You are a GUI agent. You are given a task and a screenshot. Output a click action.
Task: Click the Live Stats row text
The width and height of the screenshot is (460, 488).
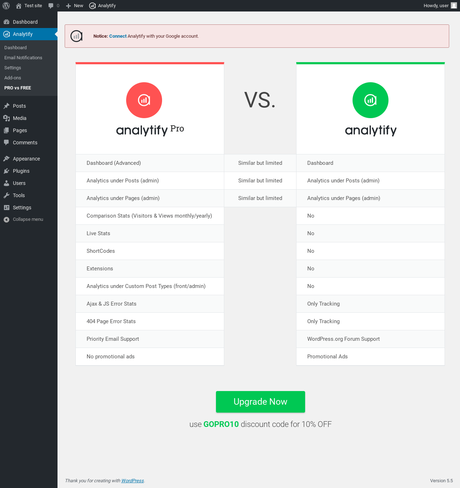tap(98, 233)
